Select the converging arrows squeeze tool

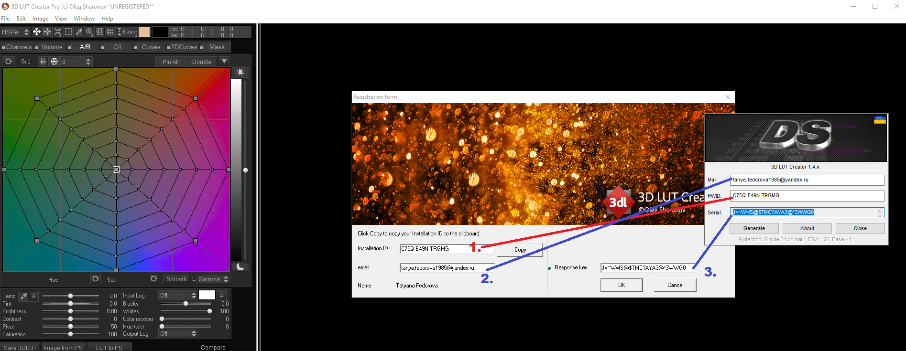58,32
